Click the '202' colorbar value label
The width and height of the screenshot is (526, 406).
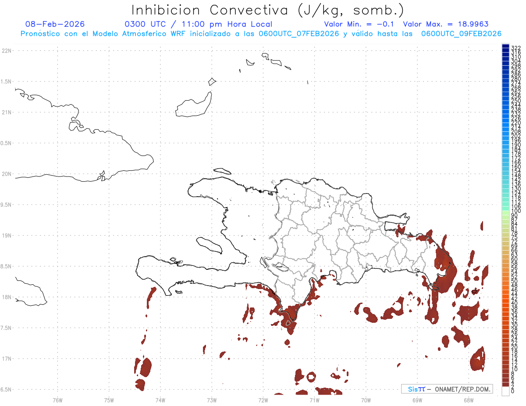coord(516,136)
